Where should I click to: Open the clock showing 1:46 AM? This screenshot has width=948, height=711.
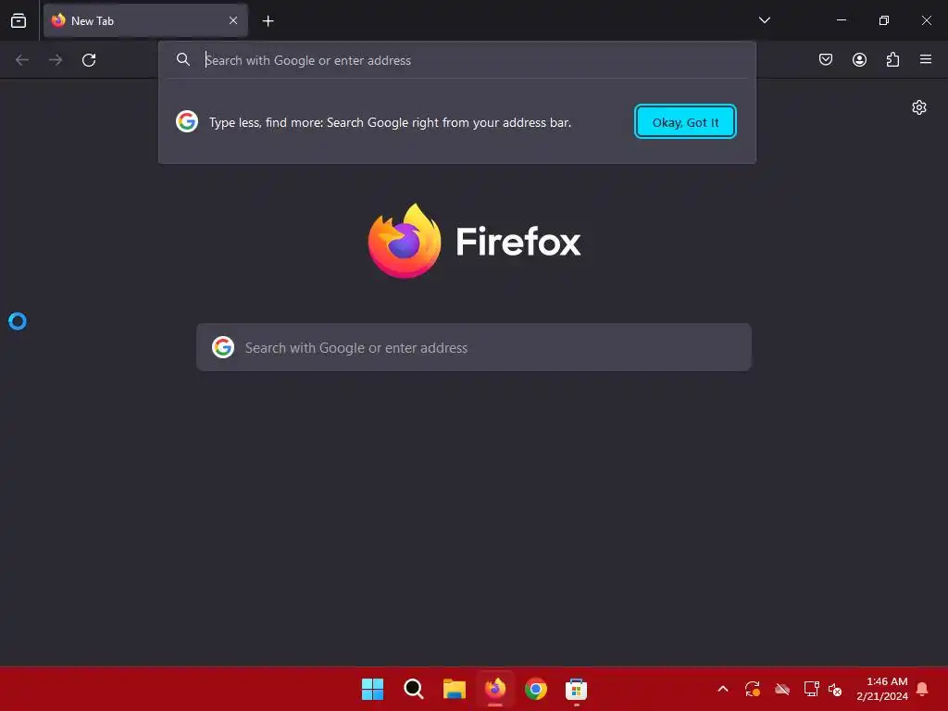[x=882, y=689]
